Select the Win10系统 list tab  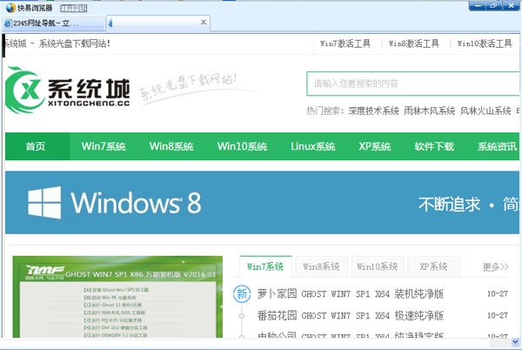pyautogui.click(x=378, y=266)
